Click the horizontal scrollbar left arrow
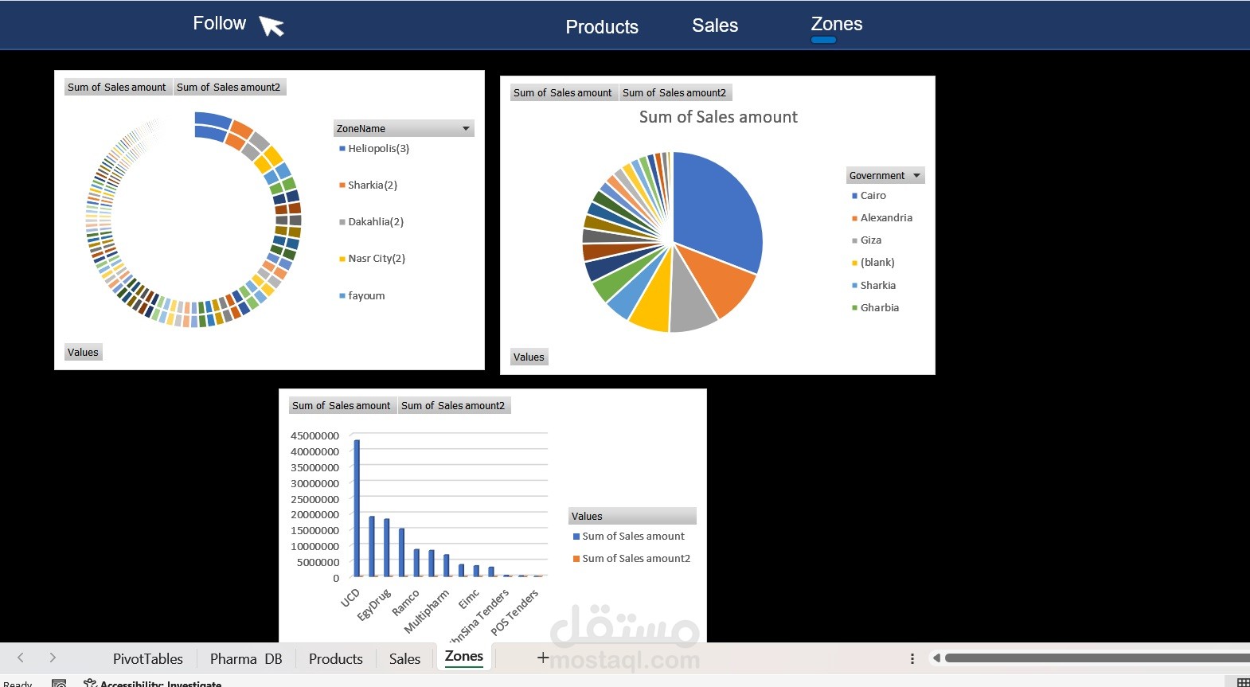The width and height of the screenshot is (1250, 687). (x=936, y=658)
